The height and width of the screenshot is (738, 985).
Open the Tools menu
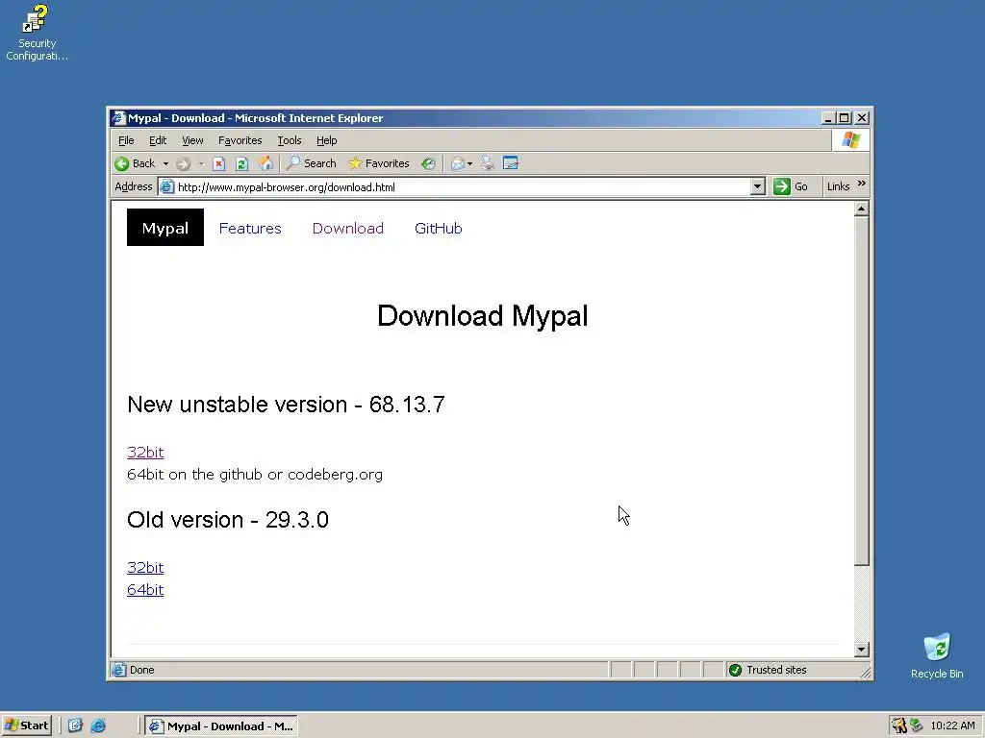tap(290, 140)
